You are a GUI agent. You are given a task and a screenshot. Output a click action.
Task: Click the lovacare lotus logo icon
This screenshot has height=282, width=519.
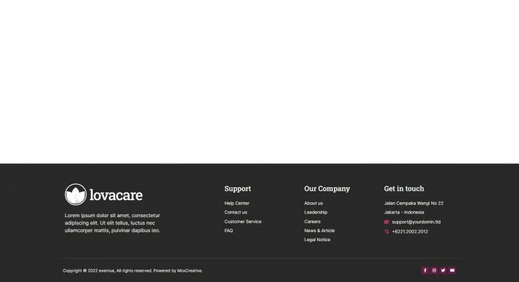tap(76, 194)
